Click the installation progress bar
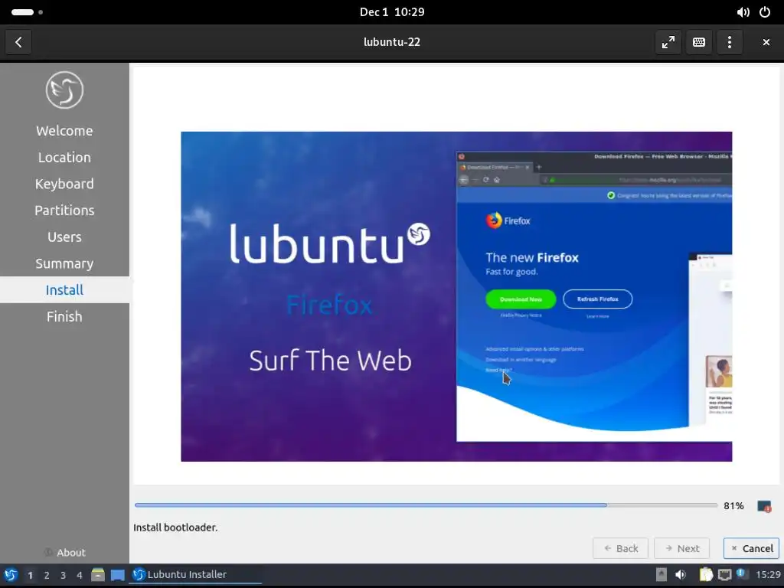Screen dimensions: 784x588 (x=426, y=505)
